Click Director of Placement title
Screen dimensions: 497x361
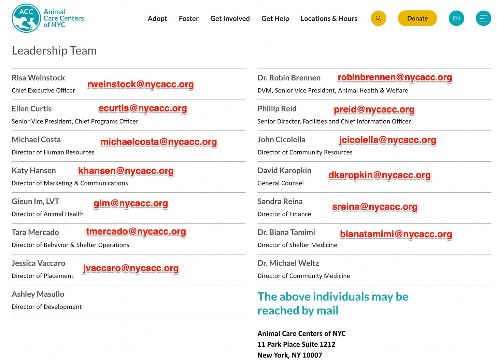42,276
